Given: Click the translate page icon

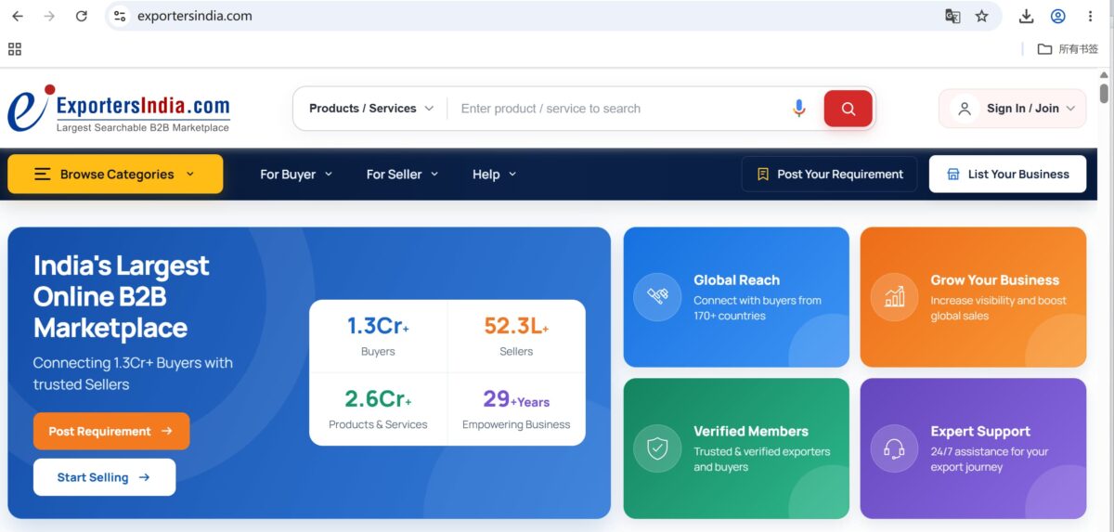Looking at the screenshot, I should click(952, 16).
